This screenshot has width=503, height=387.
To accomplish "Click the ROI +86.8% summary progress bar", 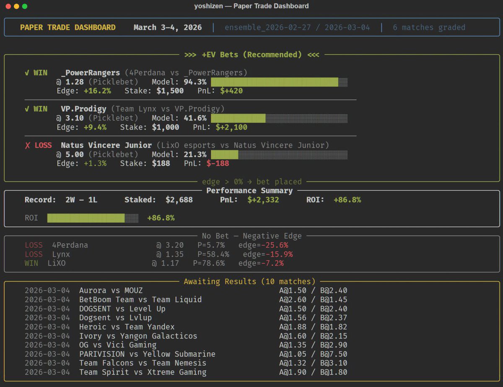I will [93, 218].
